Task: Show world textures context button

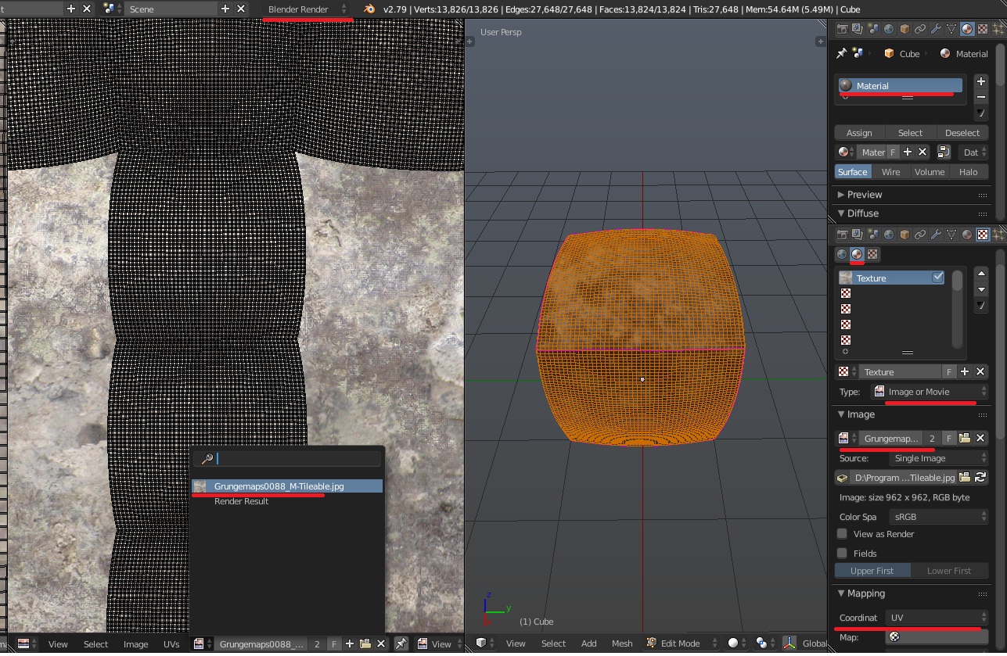Action: click(842, 254)
